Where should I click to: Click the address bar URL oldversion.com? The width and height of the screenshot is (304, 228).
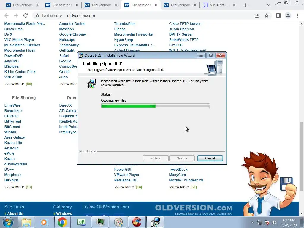(x=81, y=15)
